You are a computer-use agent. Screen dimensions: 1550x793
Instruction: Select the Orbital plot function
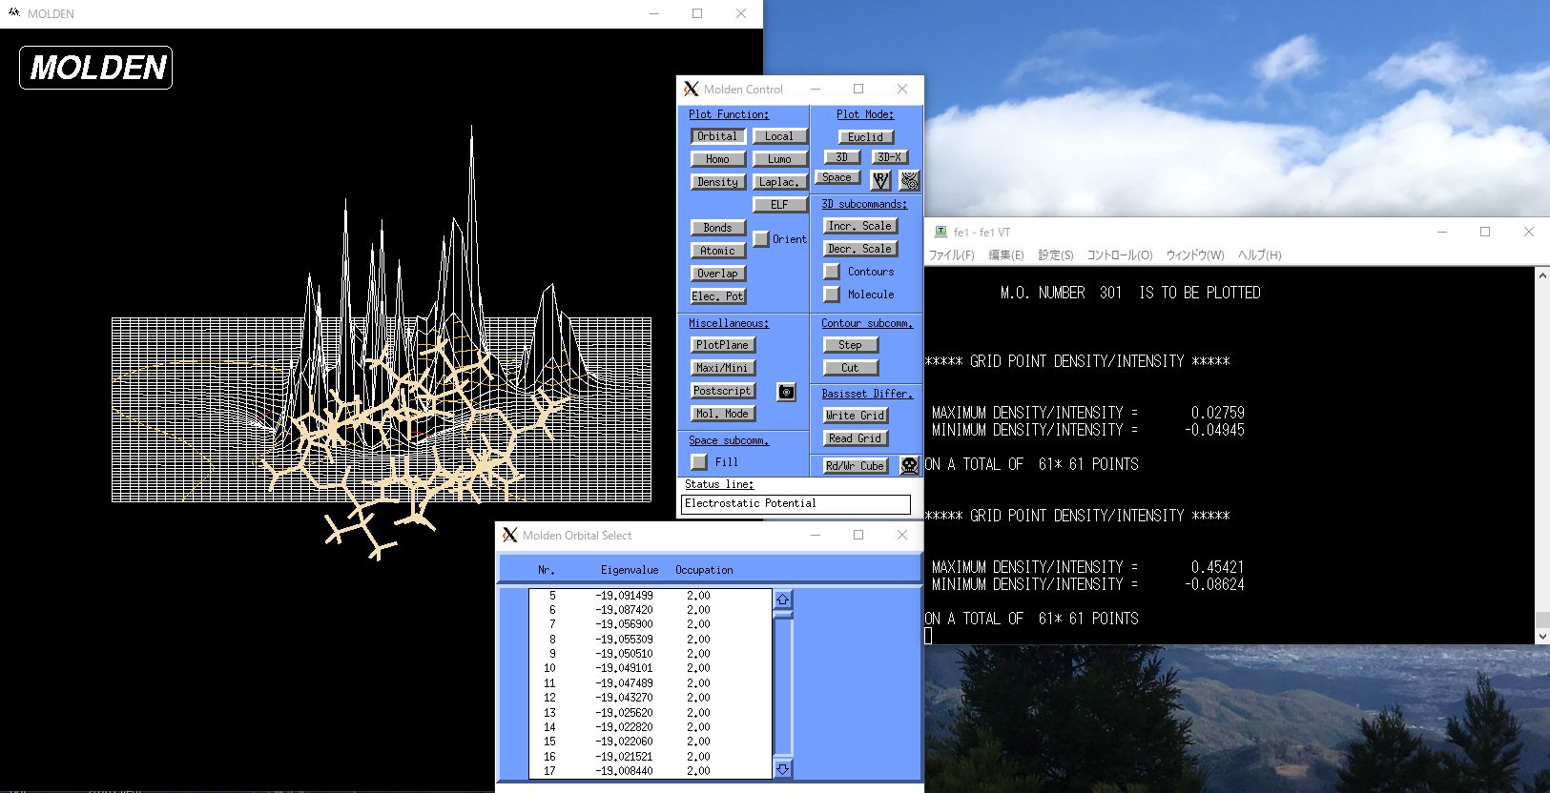[x=717, y=136]
